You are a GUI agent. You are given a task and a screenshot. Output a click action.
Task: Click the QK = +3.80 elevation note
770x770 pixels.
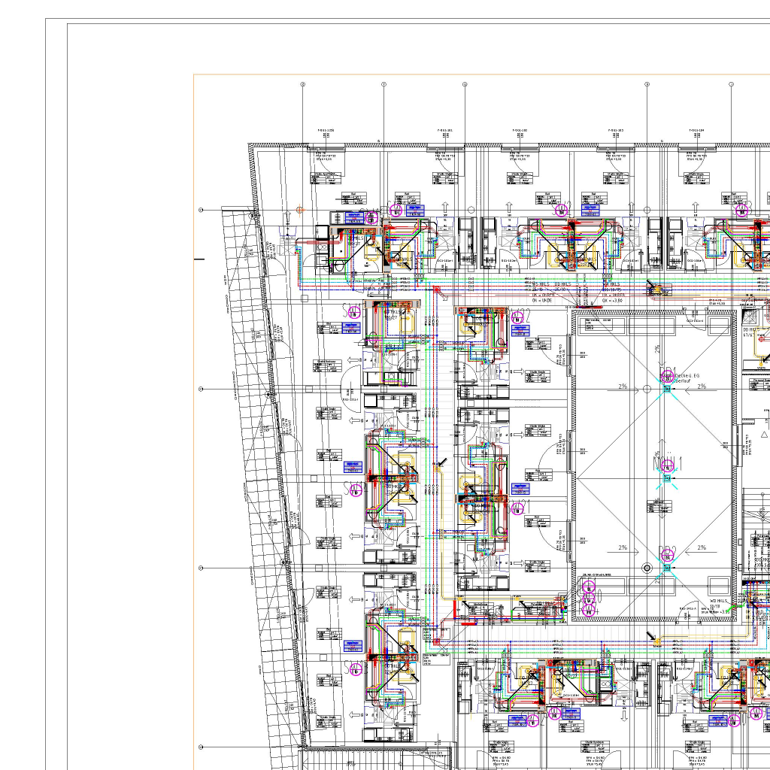pyautogui.click(x=614, y=300)
